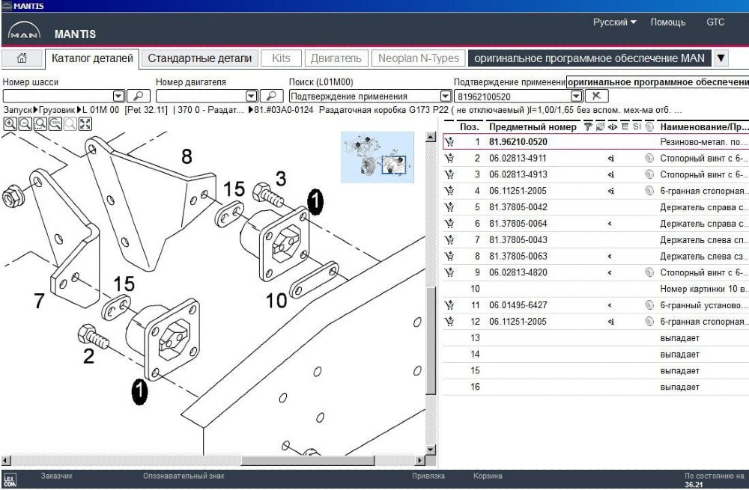749x490 pixels.
Task: Fit the diagram to the window
Action: point(85,124)
